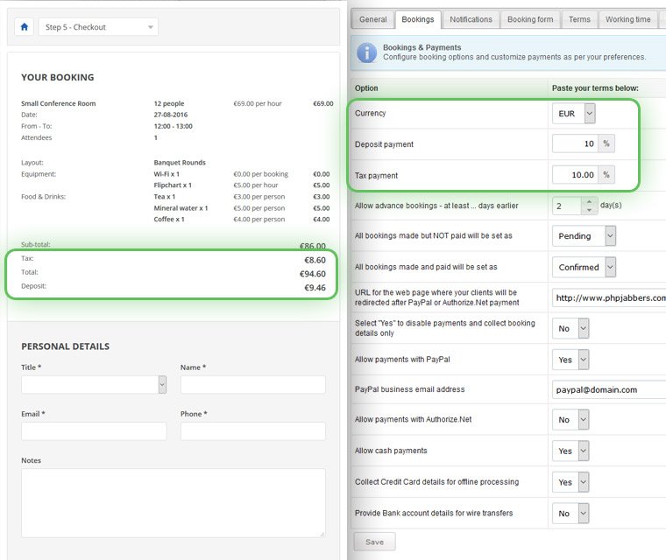Click the tax amount €8.60

coord(315,260)
